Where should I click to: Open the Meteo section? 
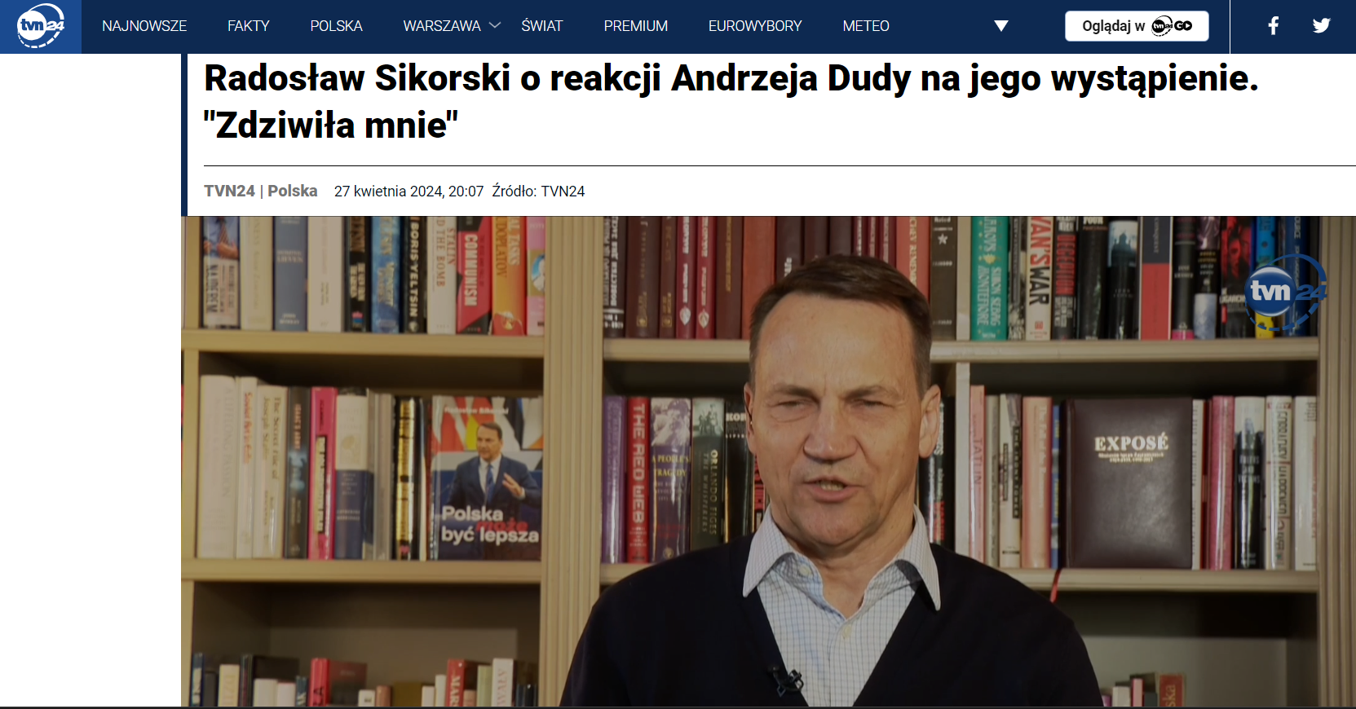click(866, 26)
